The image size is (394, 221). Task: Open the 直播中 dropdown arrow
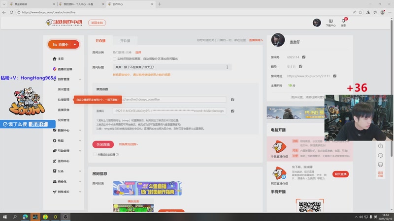[x=75, y=44]
